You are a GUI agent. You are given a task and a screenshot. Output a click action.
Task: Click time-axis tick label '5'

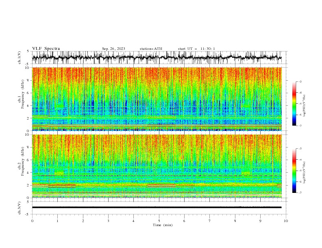tap(159, 221)
